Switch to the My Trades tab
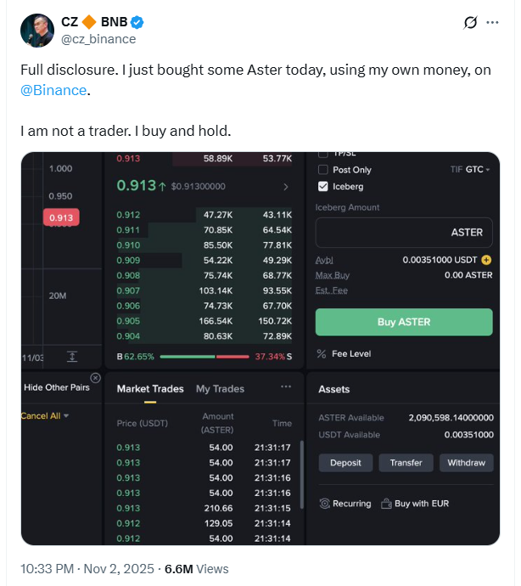Image resolution: width=521 pixels, height=586 pixels. pyautogui.click(x=220, y=389)
